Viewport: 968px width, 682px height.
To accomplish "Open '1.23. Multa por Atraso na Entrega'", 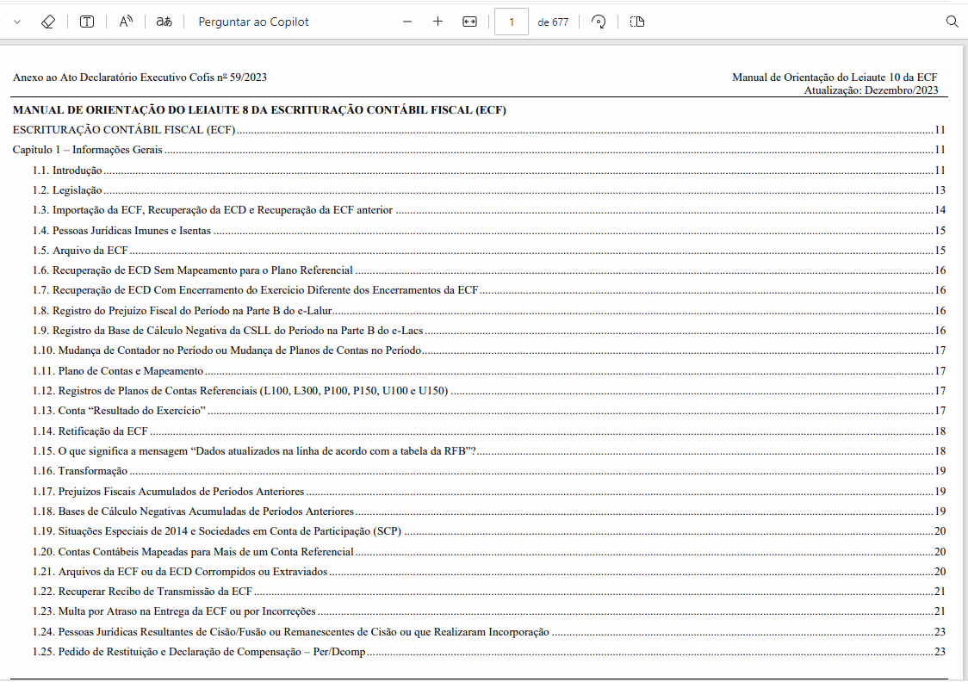I will 489,611.
